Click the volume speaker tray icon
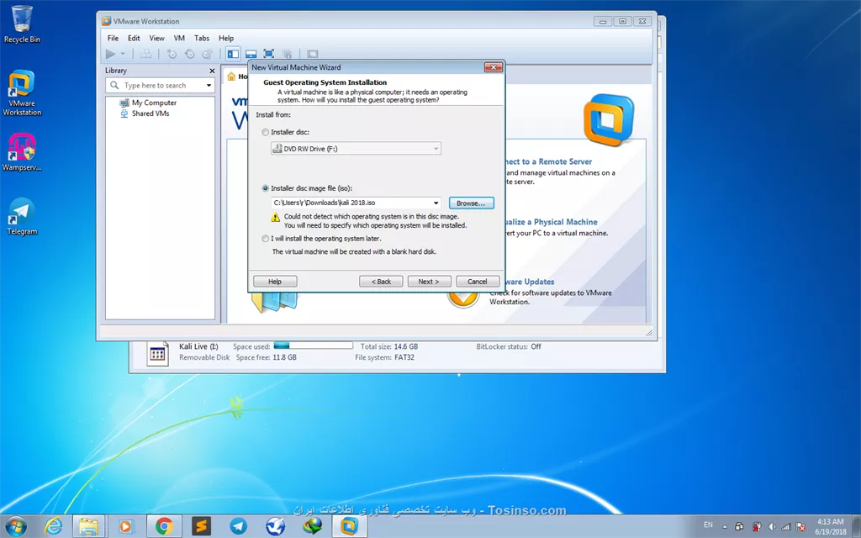 pyautogui.click(x=772, y=526)
